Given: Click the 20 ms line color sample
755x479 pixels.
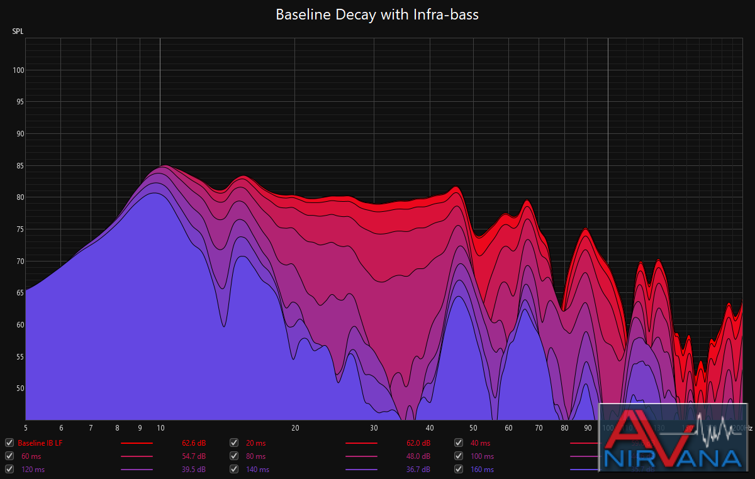Looking at the screenshot, I should [x=362, y=443].
